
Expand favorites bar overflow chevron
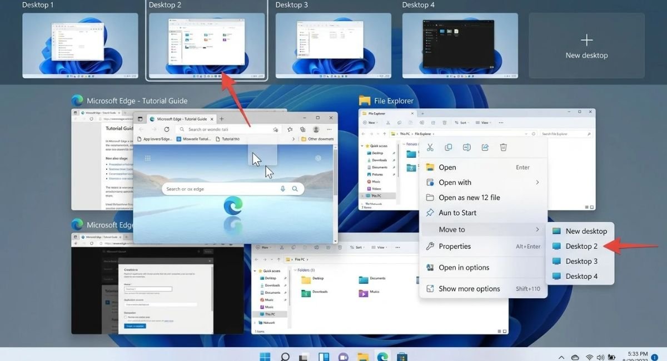coord(295,139)
